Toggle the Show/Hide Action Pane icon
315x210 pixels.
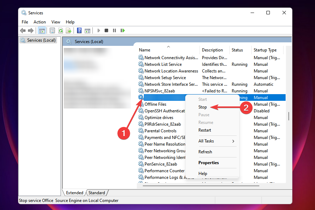(x=87, y=30)
